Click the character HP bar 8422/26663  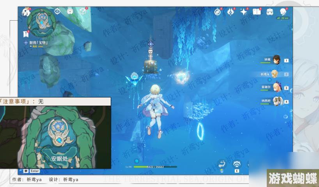coord(155,167)
